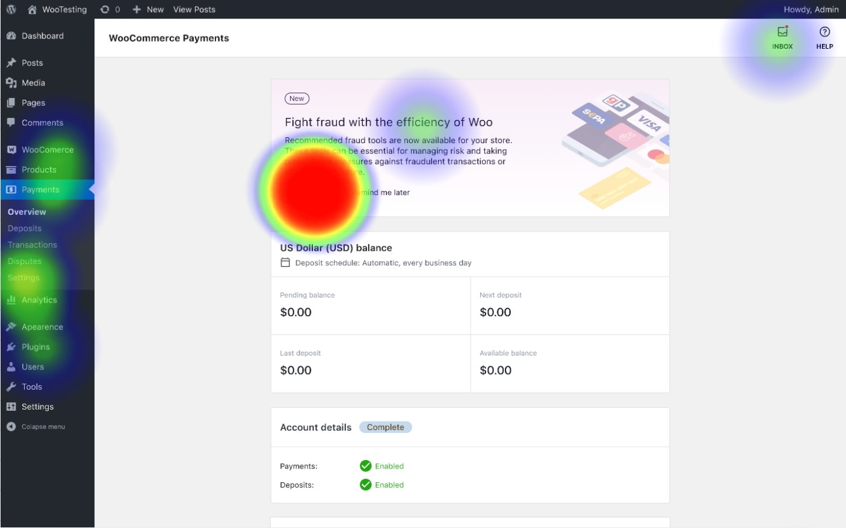The image size is (846, 528).
Task: Click the New badge on banner
Action: click(x=297, y=99)
